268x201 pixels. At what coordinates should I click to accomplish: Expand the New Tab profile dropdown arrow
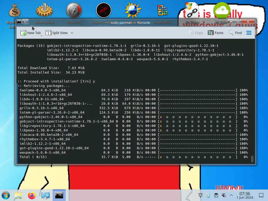pos(41,36)
